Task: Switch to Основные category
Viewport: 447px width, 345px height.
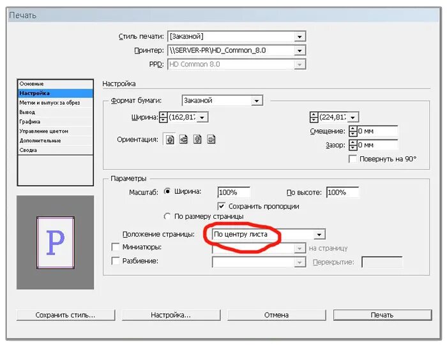Action: [56, 84]
